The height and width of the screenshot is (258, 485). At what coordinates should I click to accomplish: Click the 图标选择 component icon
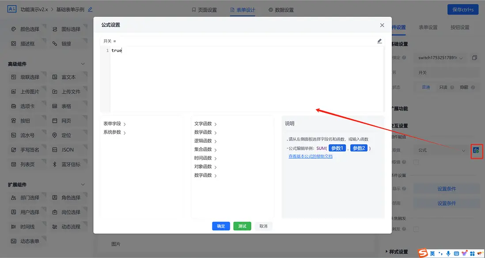(x=55, y=29)
